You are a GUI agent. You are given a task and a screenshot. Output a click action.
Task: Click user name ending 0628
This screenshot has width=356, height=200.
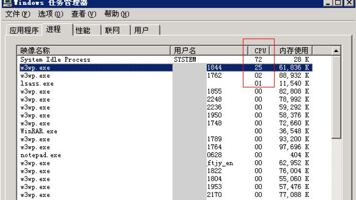[x=214, y=155]
